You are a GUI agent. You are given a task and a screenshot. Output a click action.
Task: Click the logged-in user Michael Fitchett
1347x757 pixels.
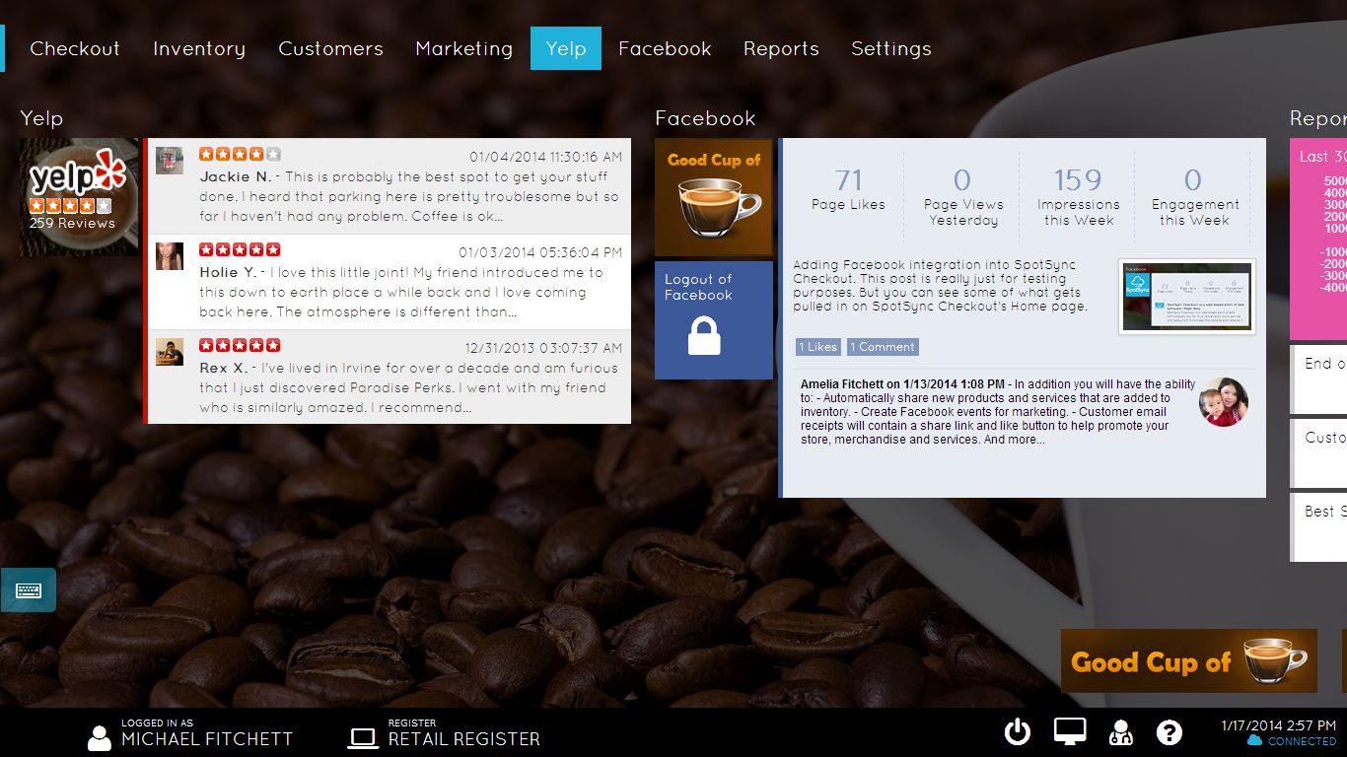click(191, 732)
